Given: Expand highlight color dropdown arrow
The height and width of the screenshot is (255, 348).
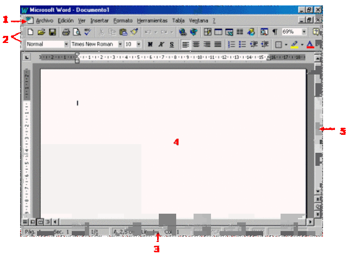Looking at the screenshot, I should coord(302,45).
